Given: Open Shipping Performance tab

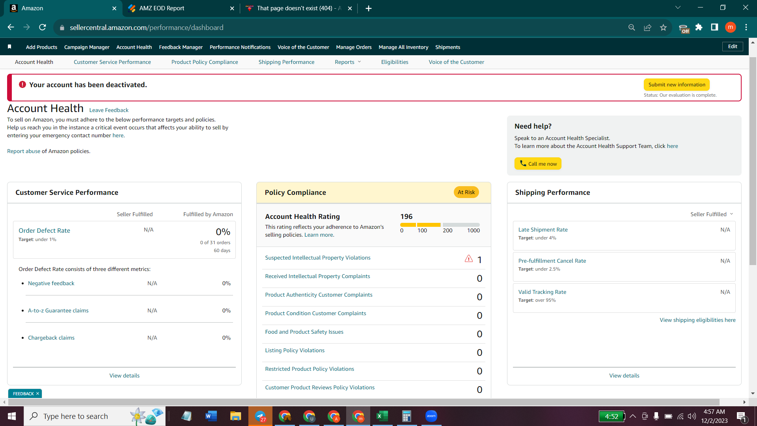Looking at the screenshot, I should pyautogui.click(x=287, y=62).
